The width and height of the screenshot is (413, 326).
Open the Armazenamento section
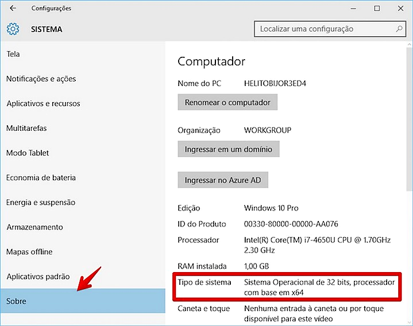pyautogui.click(x=34, y=227)
